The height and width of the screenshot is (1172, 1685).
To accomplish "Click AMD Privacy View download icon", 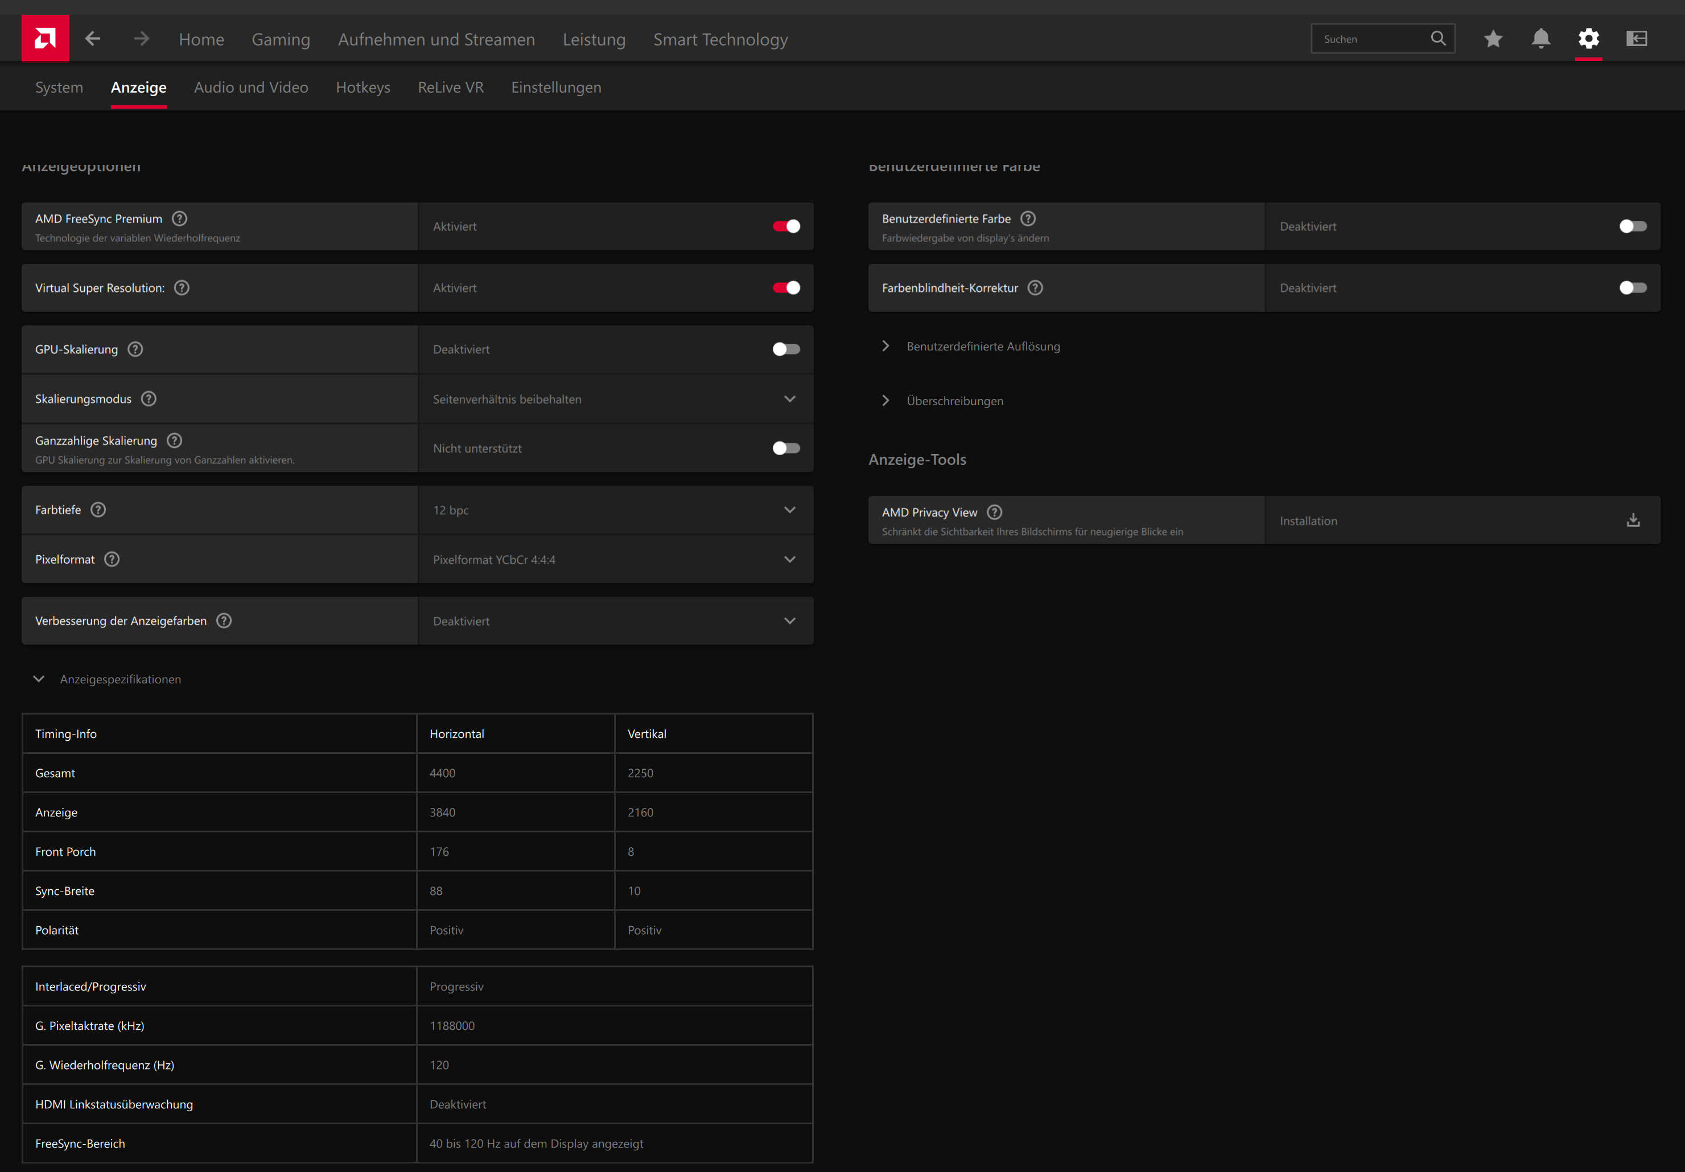I will (x=1633, y=521).
